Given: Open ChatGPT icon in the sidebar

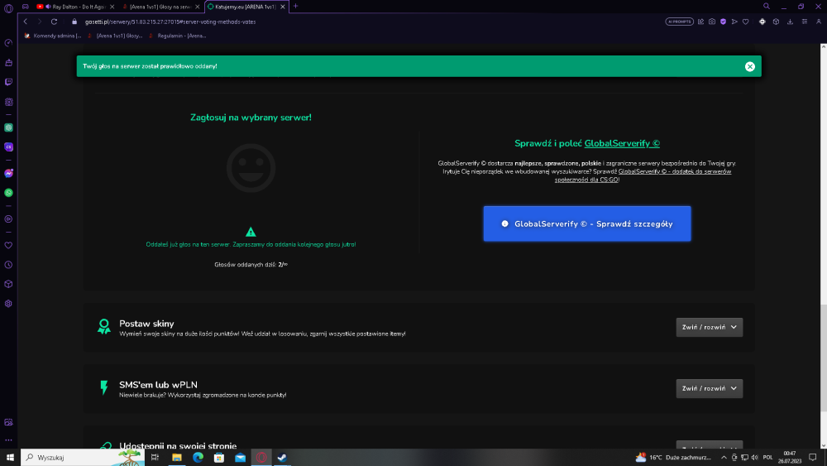Looking at the screenshot, I should pos(8,127).
